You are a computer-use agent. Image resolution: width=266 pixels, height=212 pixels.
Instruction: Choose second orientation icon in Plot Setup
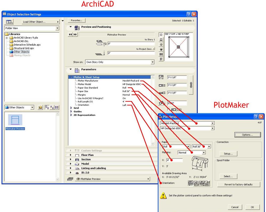point(196,183)
